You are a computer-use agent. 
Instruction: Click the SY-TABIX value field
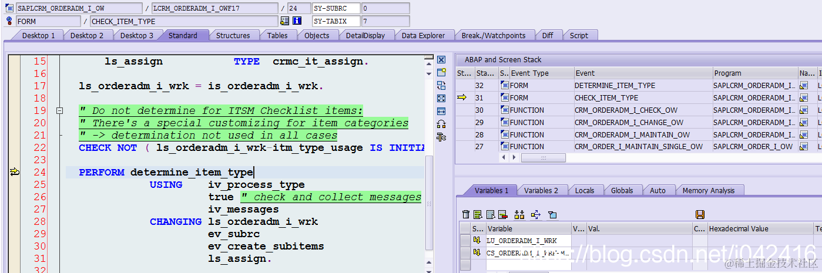click(385, 21)
